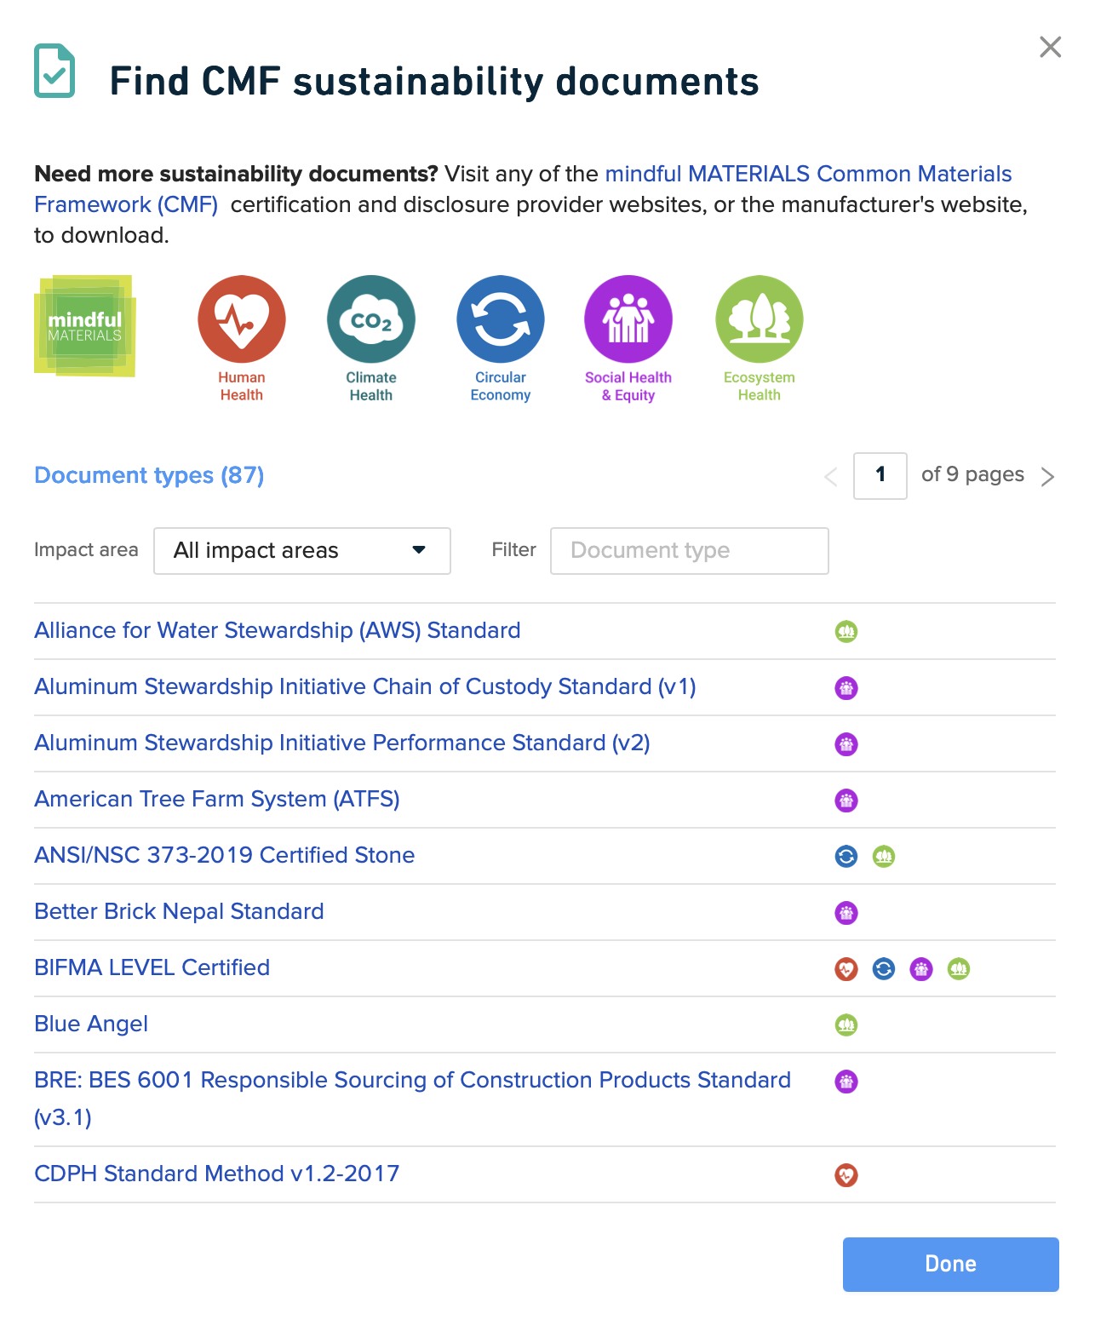This screenshot has width=1095, height=1320.
Task: Open Alliance for Water Stewardship (AWS) Standard link
Action: pyautogui.click(x=278, y=630)
